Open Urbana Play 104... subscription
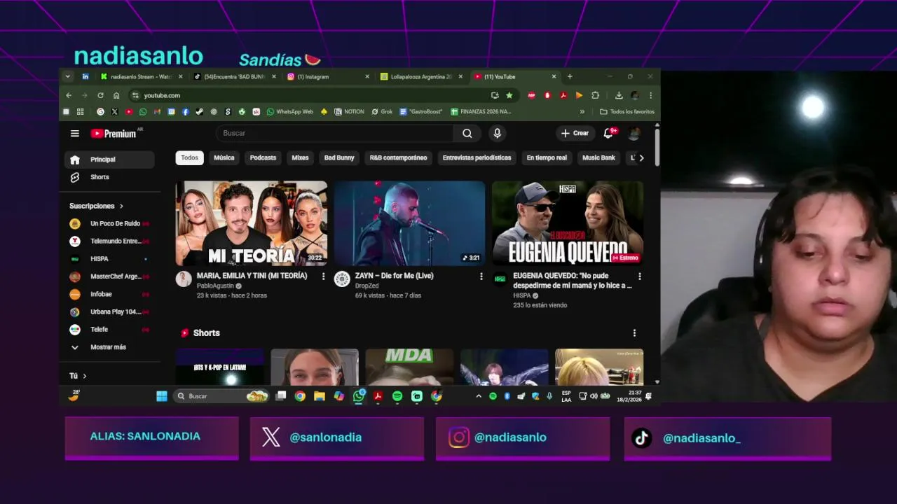Viewport: 897px width, 504px height. [x=110, y=311]
